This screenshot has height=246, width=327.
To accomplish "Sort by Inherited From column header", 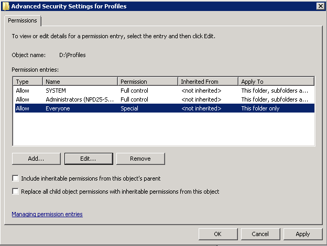I will [x=208, y=82].
